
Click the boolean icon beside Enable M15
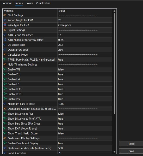point(5,94)
